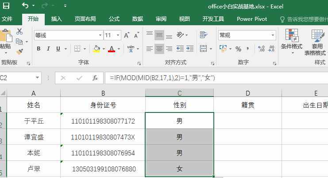Apply comma style

pos(248,49)
